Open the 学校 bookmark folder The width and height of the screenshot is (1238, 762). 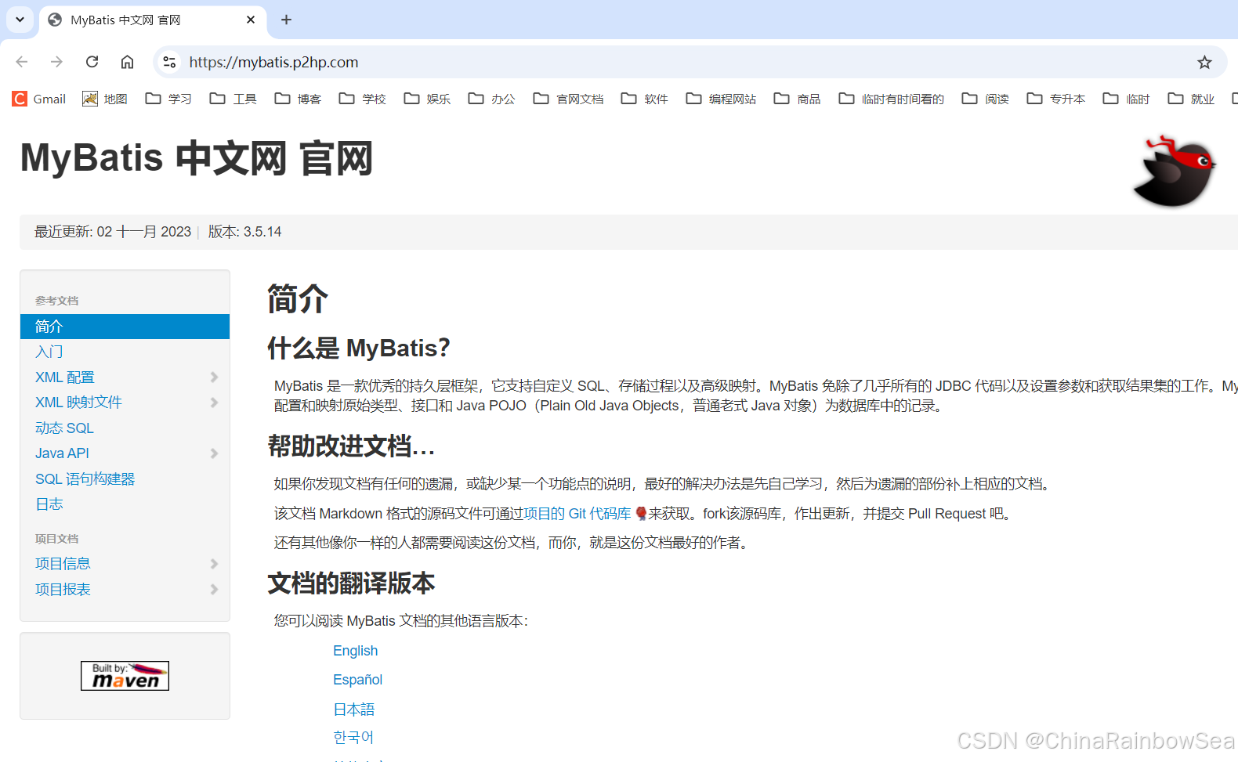click(x=363, y=99)
